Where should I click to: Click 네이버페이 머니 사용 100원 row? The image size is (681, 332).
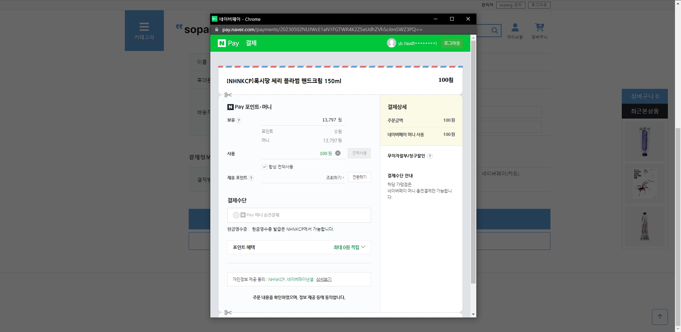[421, 134]
